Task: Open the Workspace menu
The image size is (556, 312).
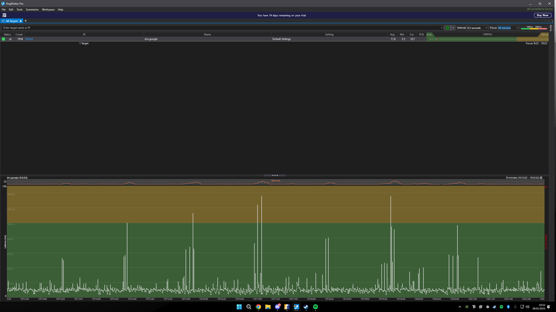Action: pos(48,9)
